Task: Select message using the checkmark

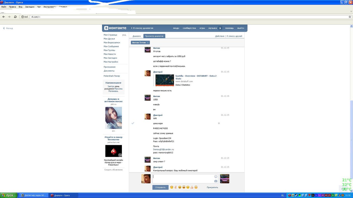Action: point(133,123)
